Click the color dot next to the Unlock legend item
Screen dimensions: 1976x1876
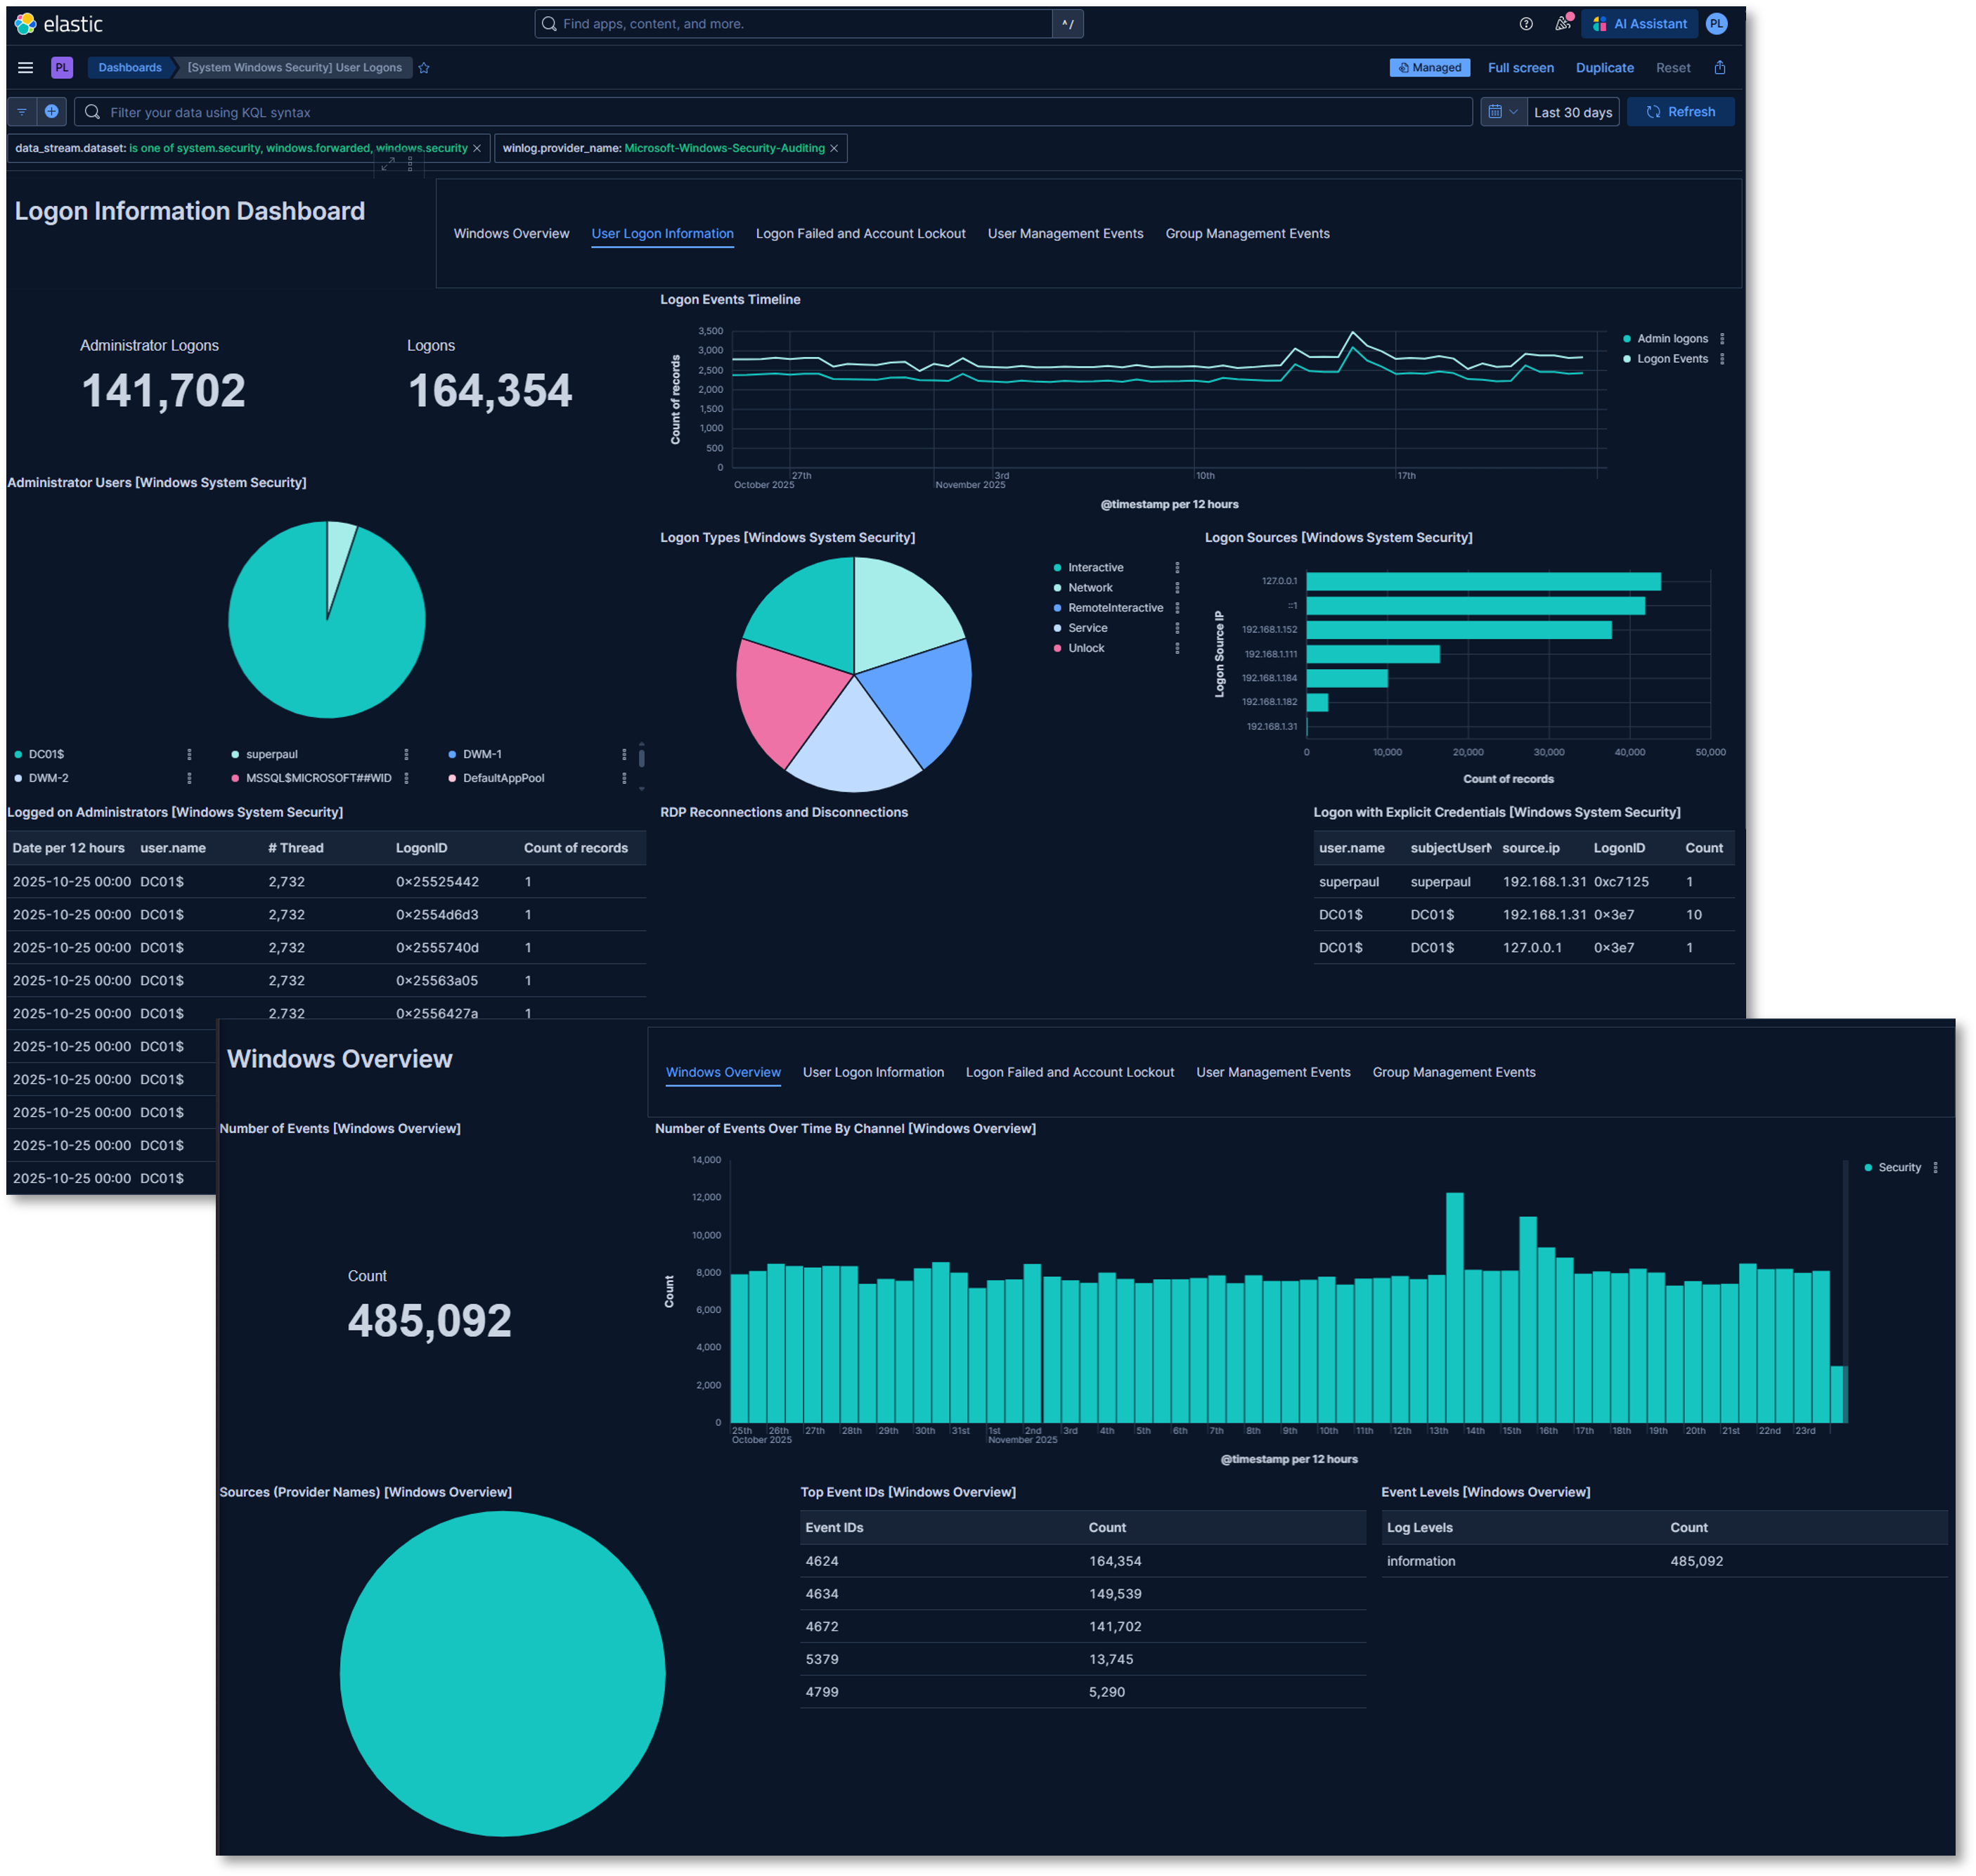(x=1058, y=648)
